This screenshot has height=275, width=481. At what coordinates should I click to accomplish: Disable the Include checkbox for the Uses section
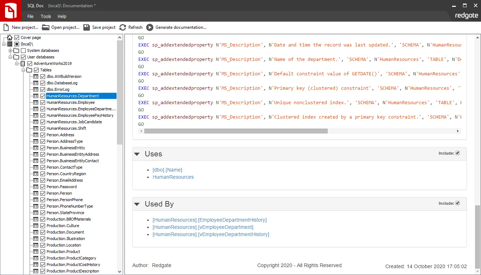click(458, 153)
